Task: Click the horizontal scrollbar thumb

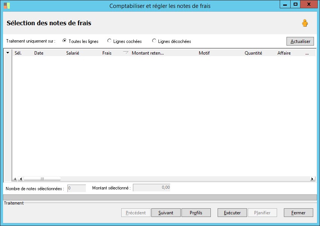Action: coord(42,179)
